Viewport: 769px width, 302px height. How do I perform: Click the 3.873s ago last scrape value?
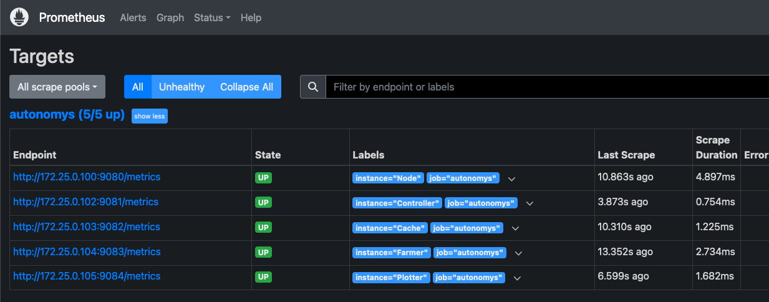[623, 202]
